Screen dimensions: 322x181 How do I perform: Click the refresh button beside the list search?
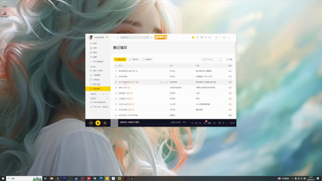point(229,59)
